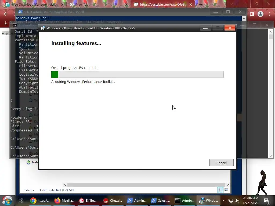Open Admin... Command Prompt taskbar button
The height and width of the screenshot is (206, 275).
tap(185, 201)
